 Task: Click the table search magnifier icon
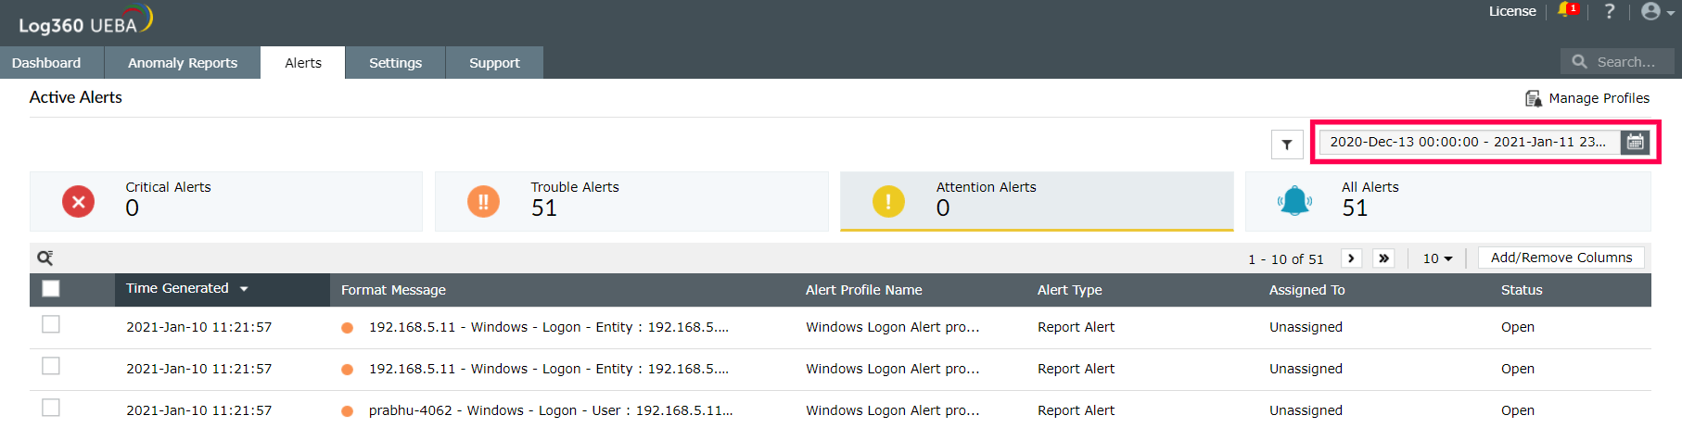(x=45, y=258)
